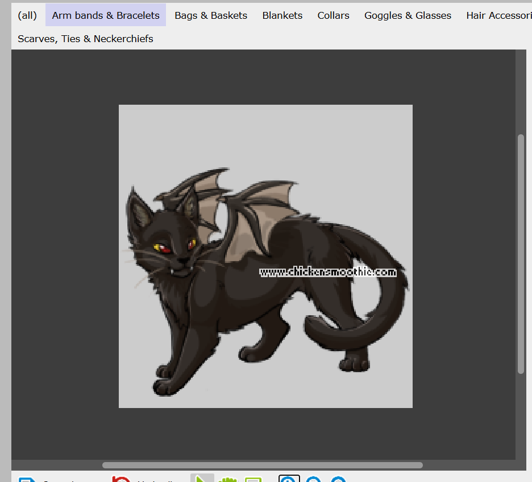Click the vertical scrollbar thumb at right
Screen dimensions: 532x482
coord(521,253)
